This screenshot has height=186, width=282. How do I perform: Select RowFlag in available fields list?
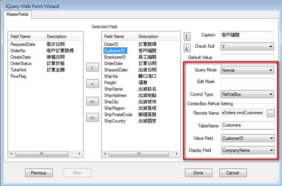18,76
